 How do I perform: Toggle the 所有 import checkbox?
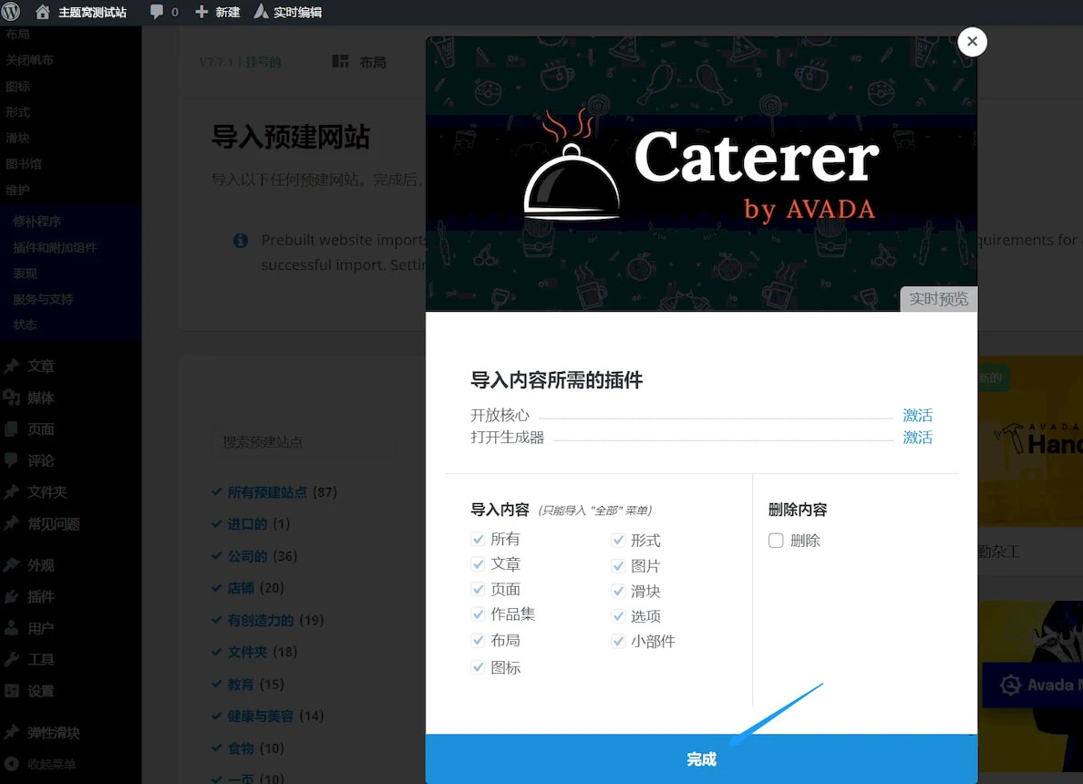point(478,539)
